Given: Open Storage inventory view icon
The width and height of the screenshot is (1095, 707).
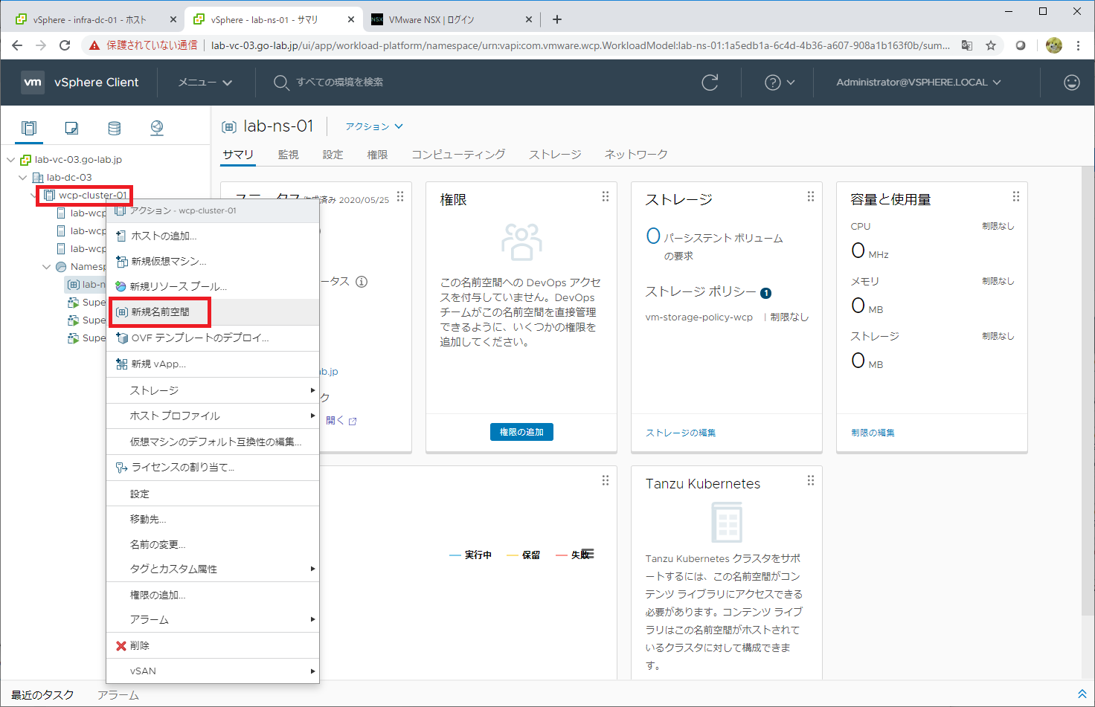Looking at the screenshot, I should (114, 128).
